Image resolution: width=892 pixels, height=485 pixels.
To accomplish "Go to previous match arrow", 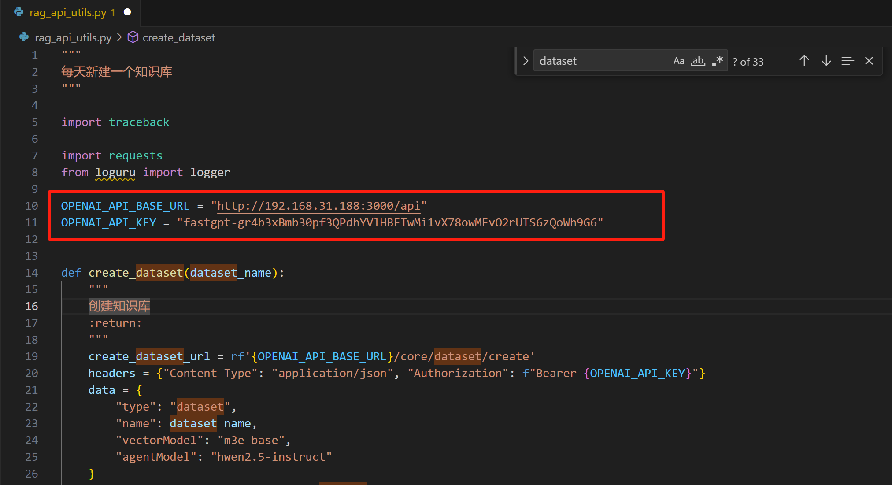I will [804, 61].
